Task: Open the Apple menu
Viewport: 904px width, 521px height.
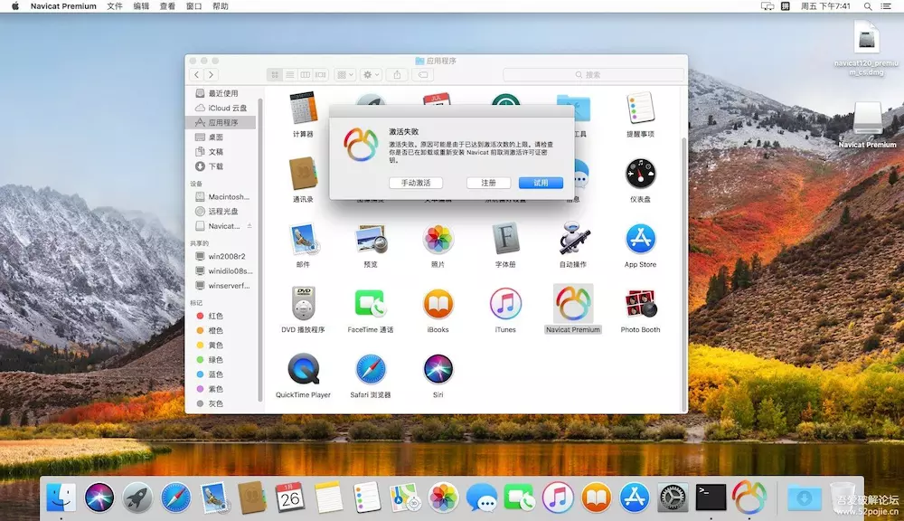Action: (x=15, y=6)
